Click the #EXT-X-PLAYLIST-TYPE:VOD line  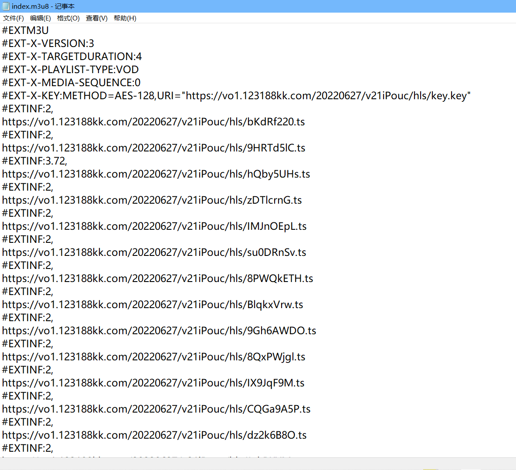(71, 70)
